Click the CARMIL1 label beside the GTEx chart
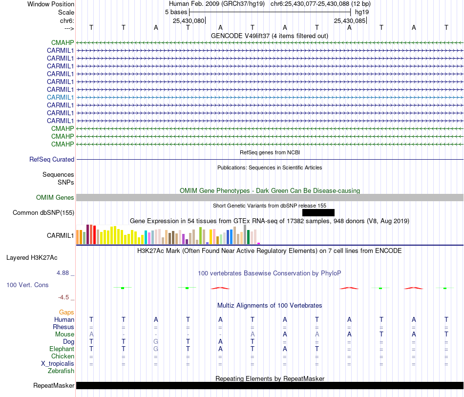The image size is (464, 397). pyautogui.click(x=61, y=235)
